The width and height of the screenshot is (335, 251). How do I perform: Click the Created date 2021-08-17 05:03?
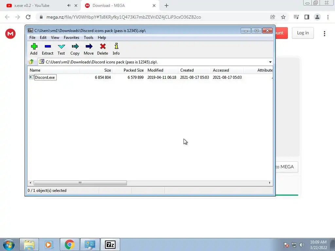(194, 77)
